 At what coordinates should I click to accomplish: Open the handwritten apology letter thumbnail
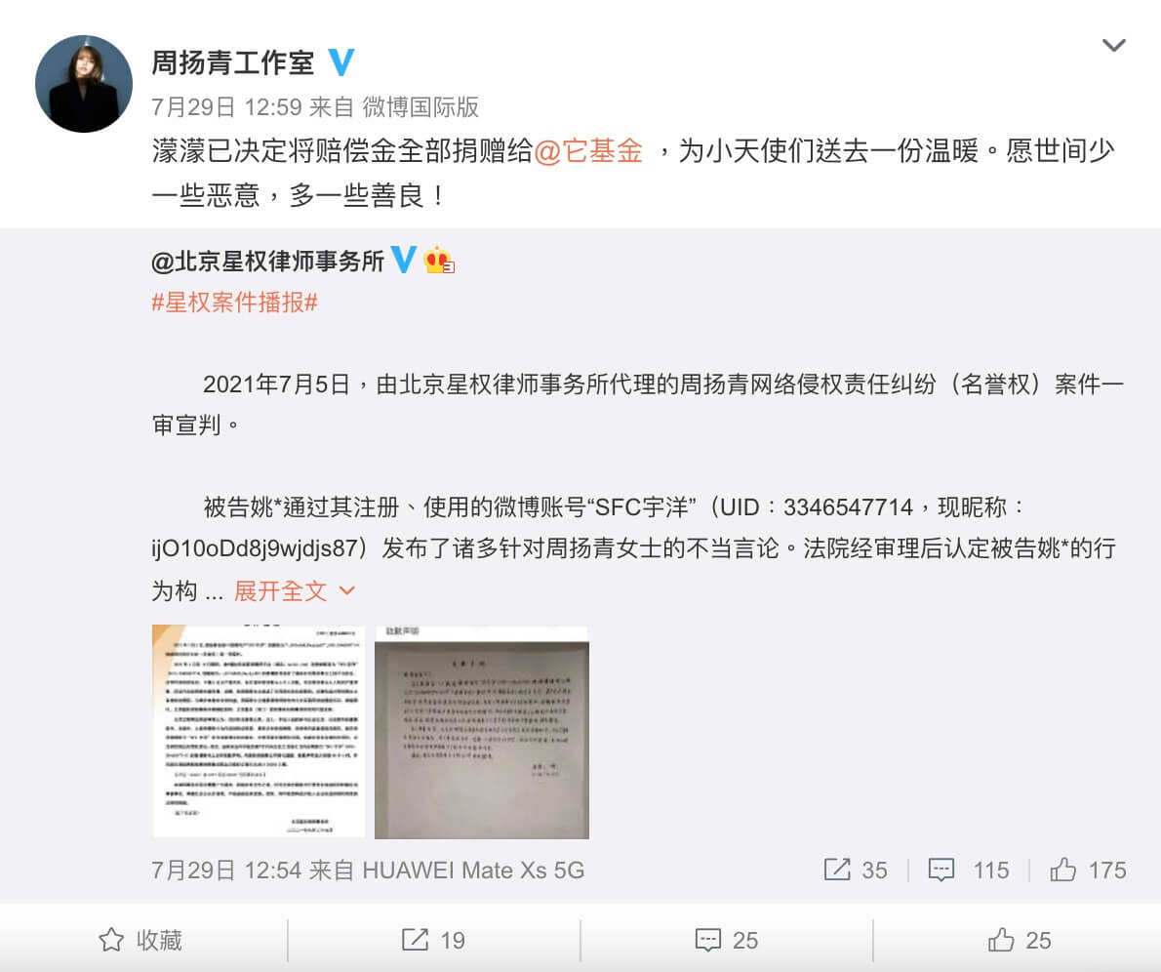coord(482,732)
